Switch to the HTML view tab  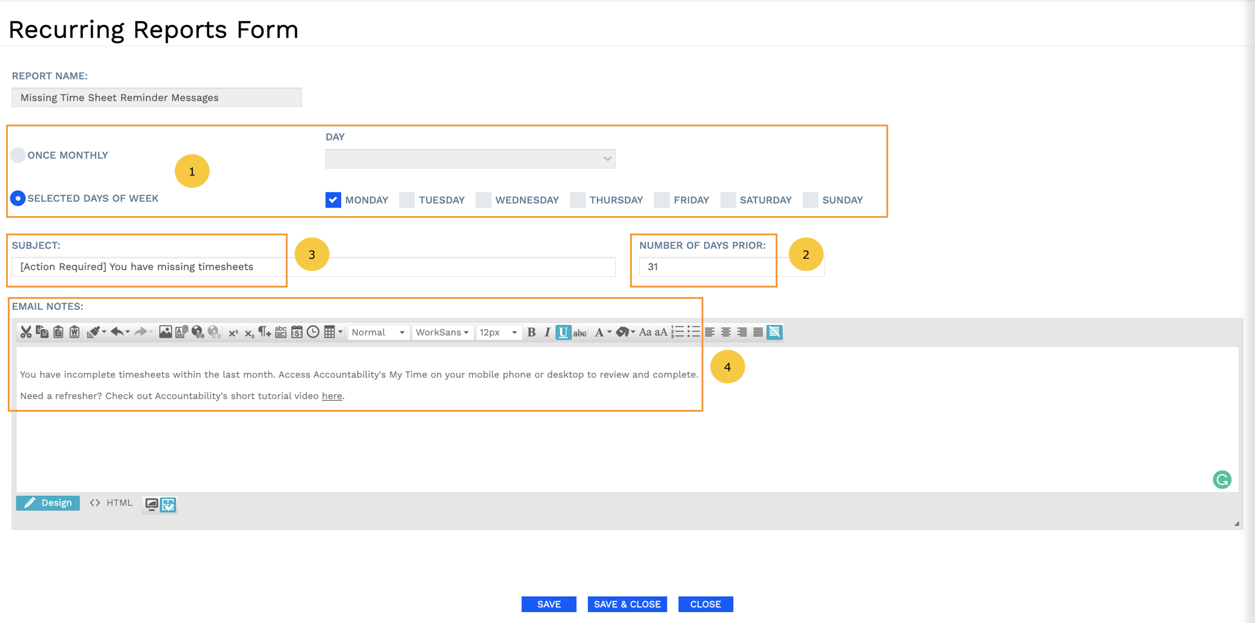click(111, 503)
